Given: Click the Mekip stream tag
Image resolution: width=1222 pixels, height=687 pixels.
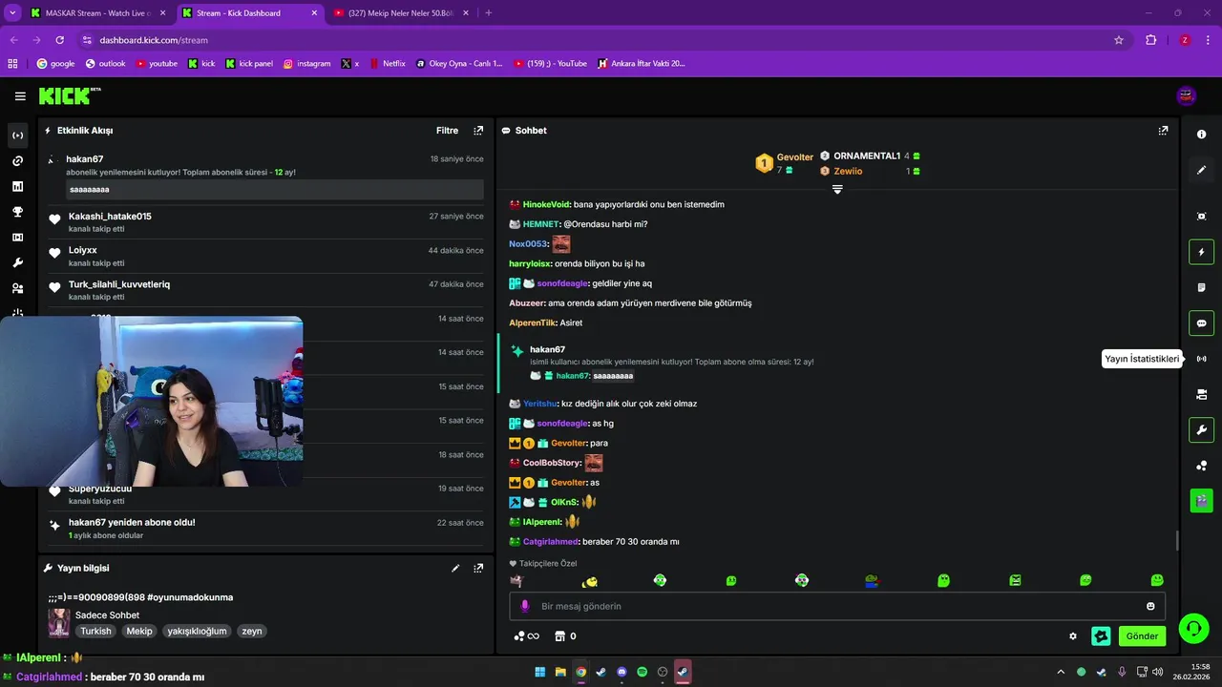Looking at the screenshot, I should pos(139,631).
